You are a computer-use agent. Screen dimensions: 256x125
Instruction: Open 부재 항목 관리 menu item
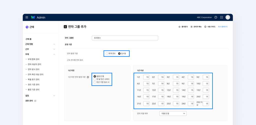(x=33, y=59)
